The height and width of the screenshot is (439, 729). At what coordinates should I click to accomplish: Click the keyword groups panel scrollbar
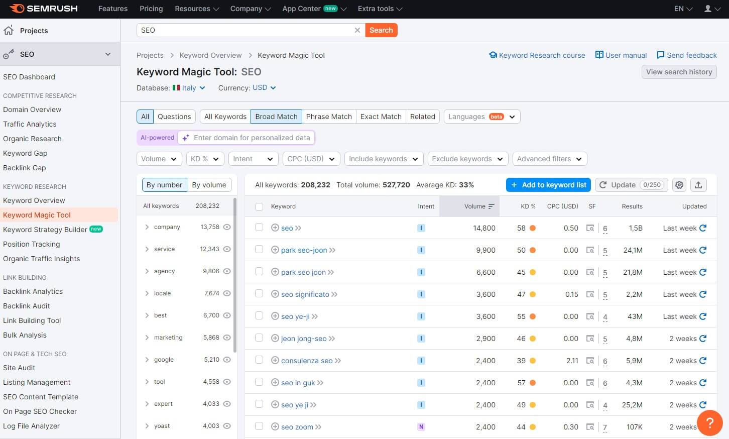[x=235, y=275]
